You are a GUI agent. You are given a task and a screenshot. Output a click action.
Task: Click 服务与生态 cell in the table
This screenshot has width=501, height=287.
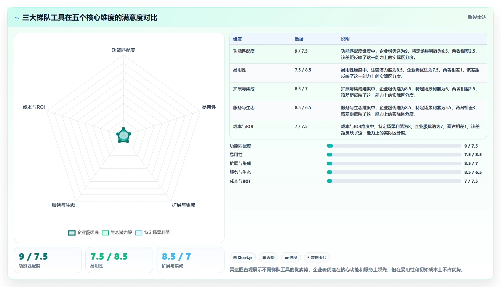244,108
